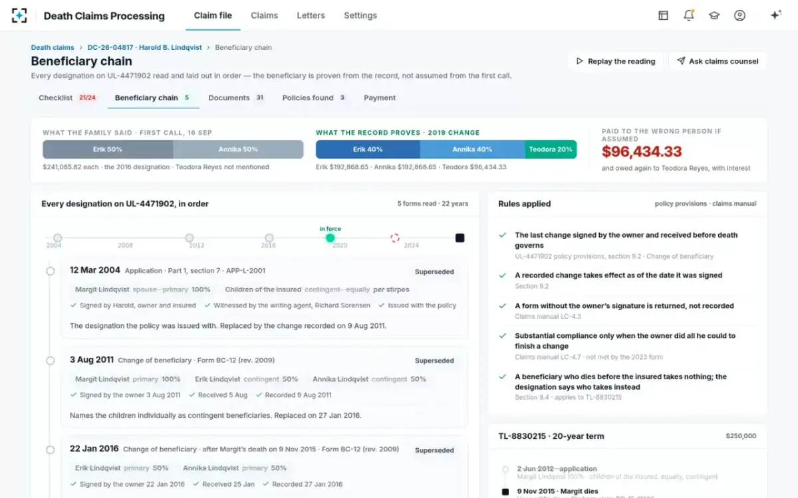
Task: Click the Ask claims counsel button
Action: (x=718, y=61)
